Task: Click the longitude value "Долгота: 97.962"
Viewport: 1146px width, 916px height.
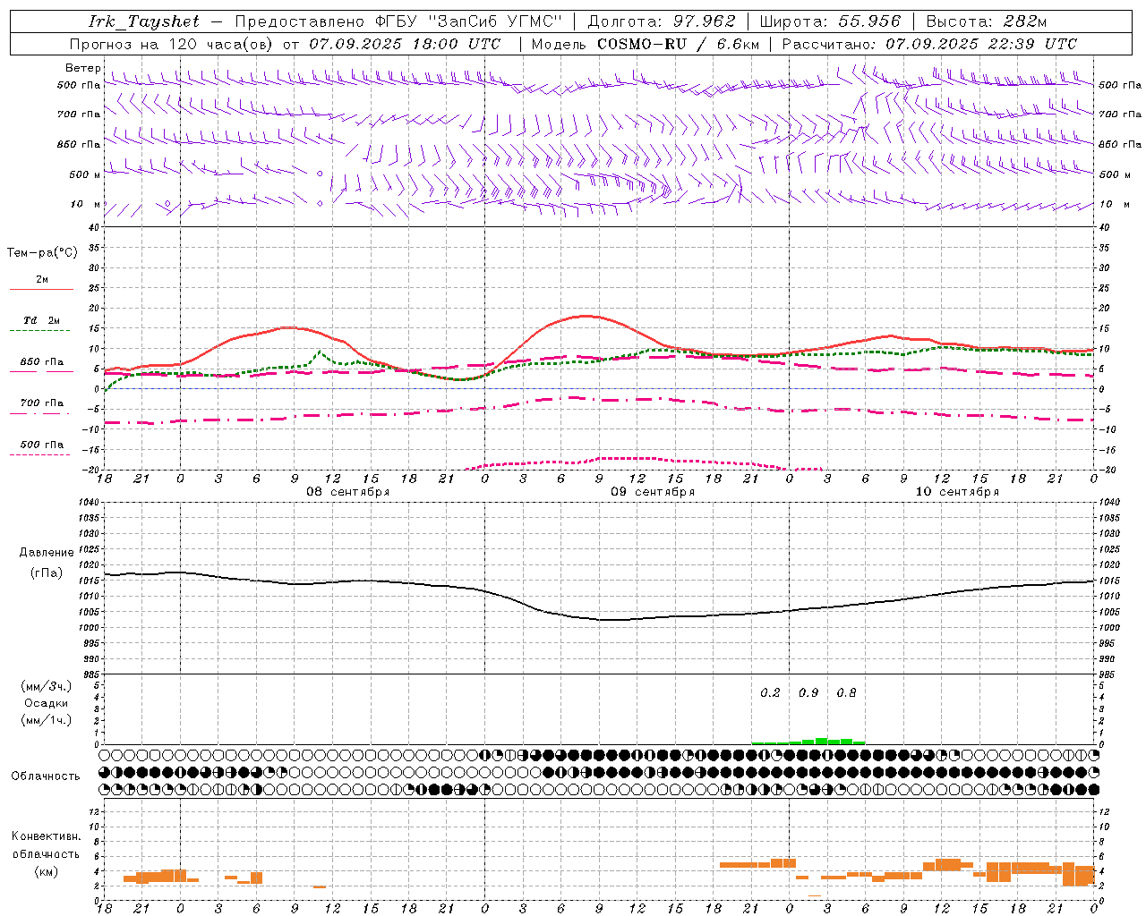Action: (x=661, y=21)
